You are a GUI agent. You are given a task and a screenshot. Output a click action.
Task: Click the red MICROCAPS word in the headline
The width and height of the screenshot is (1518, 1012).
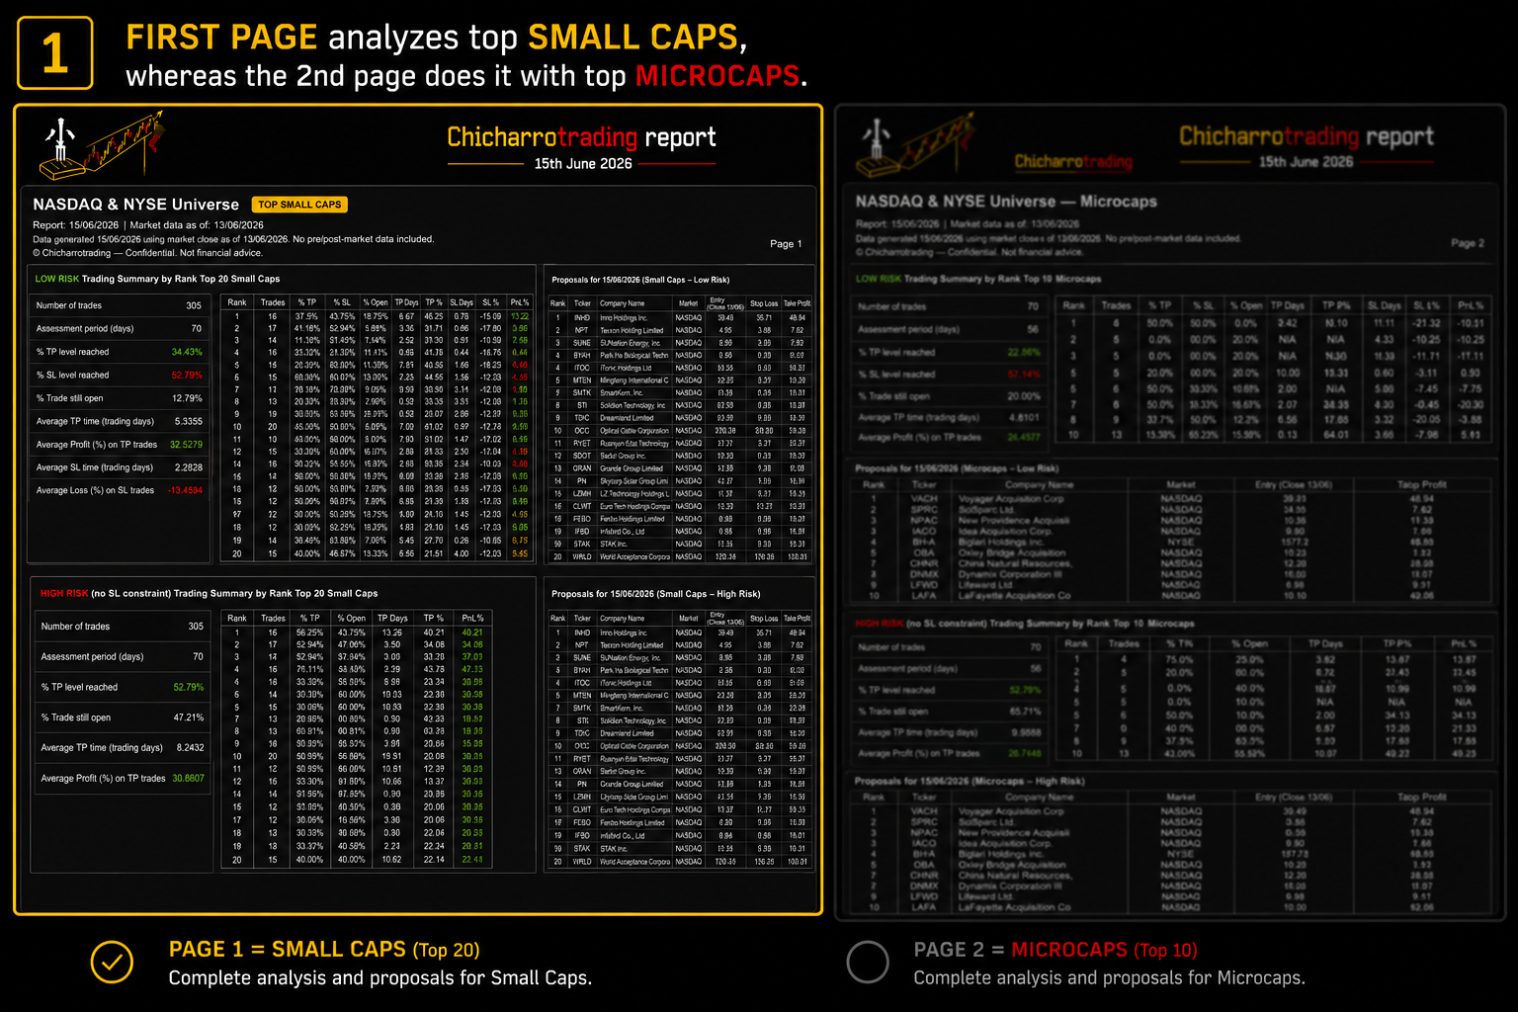click(x=717, y=76)
